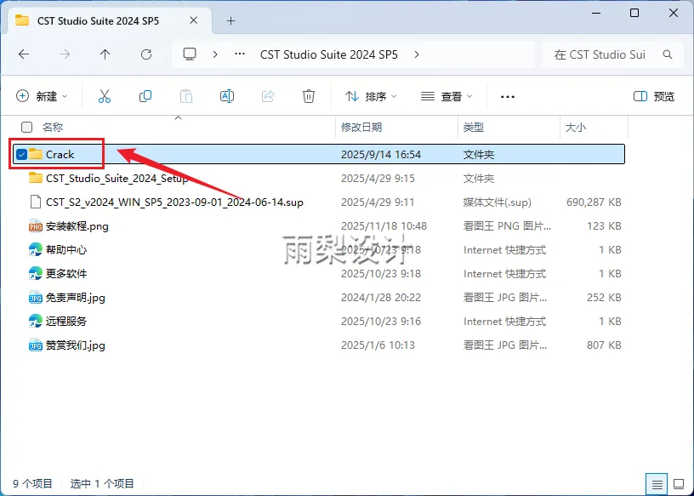This screenshot has height=496, width=694.
Task: Add a new tab with plus button
Action: (x=230, y=20)
